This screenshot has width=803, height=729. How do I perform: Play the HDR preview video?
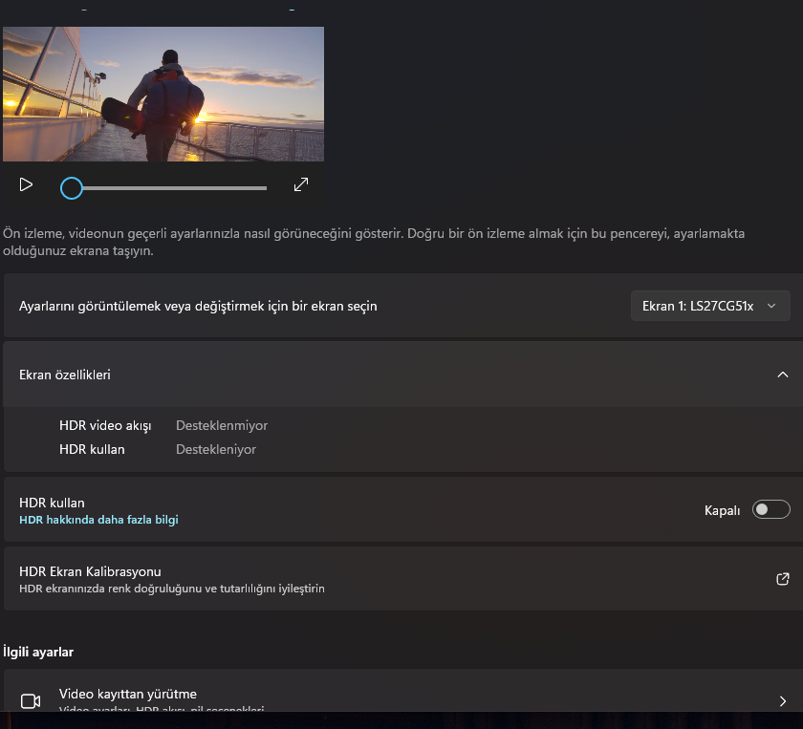[26, 184]
